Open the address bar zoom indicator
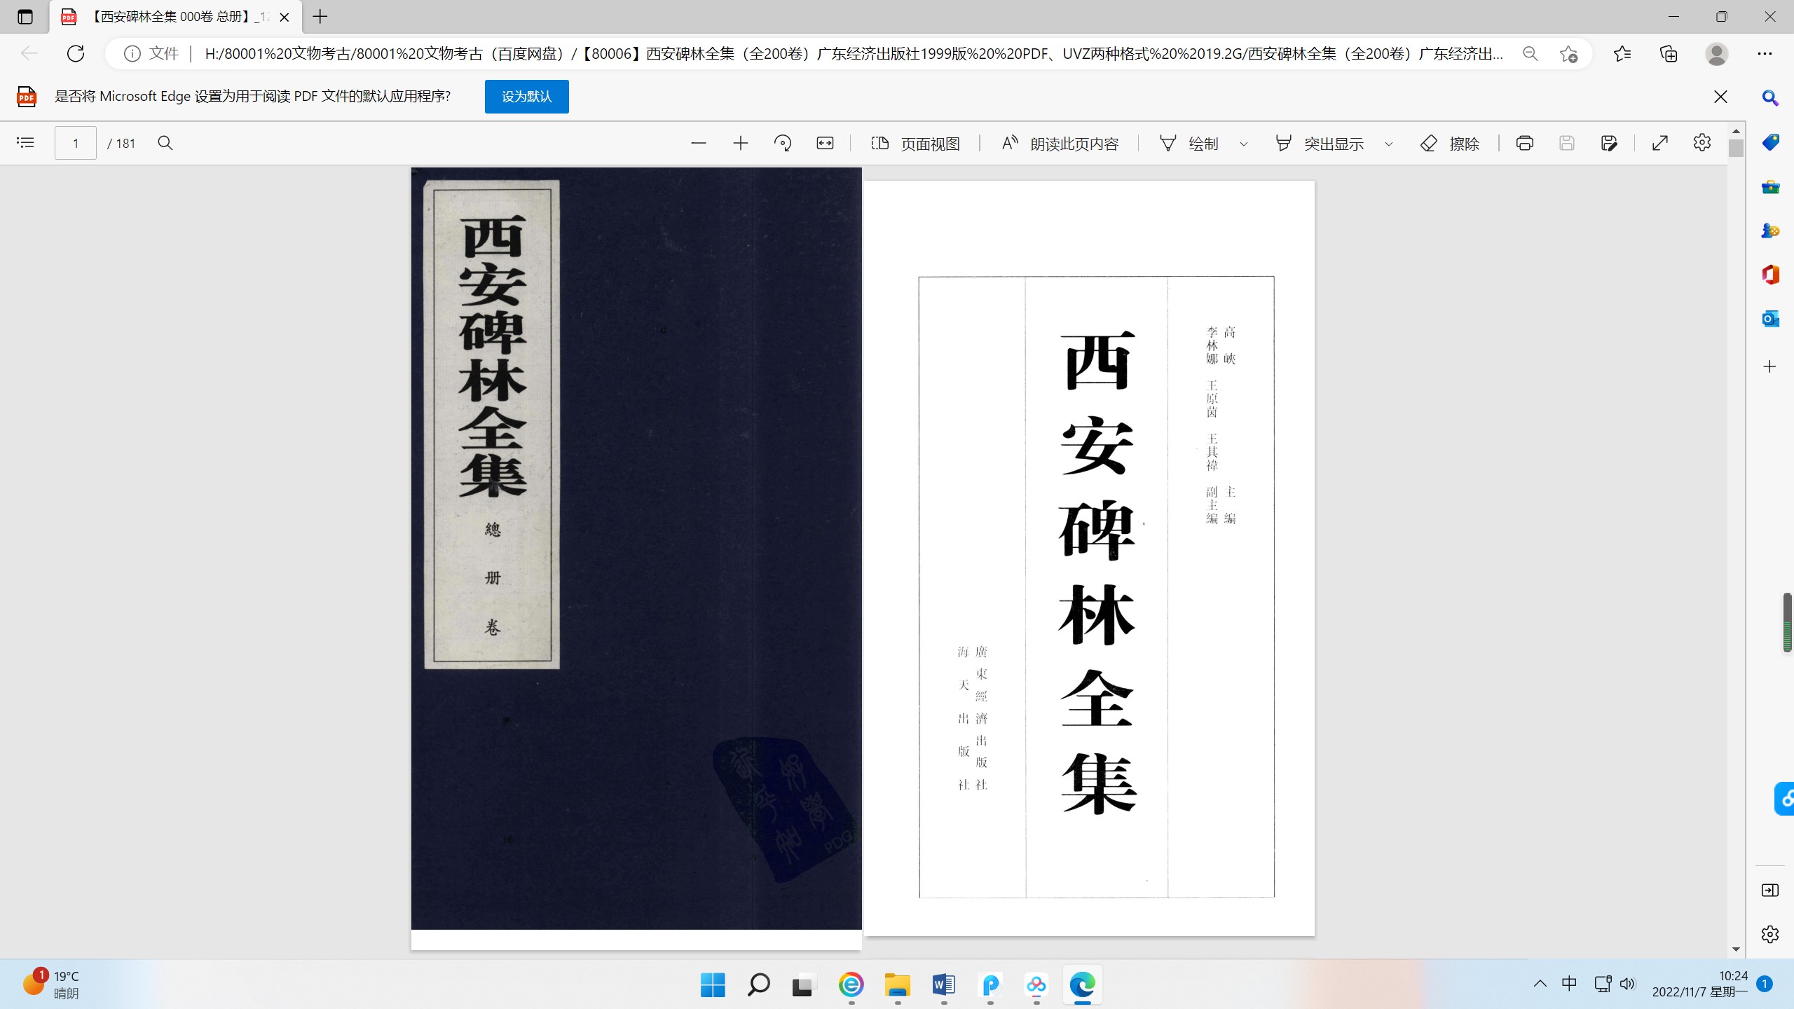1794x1009 pixels. 1531,53
